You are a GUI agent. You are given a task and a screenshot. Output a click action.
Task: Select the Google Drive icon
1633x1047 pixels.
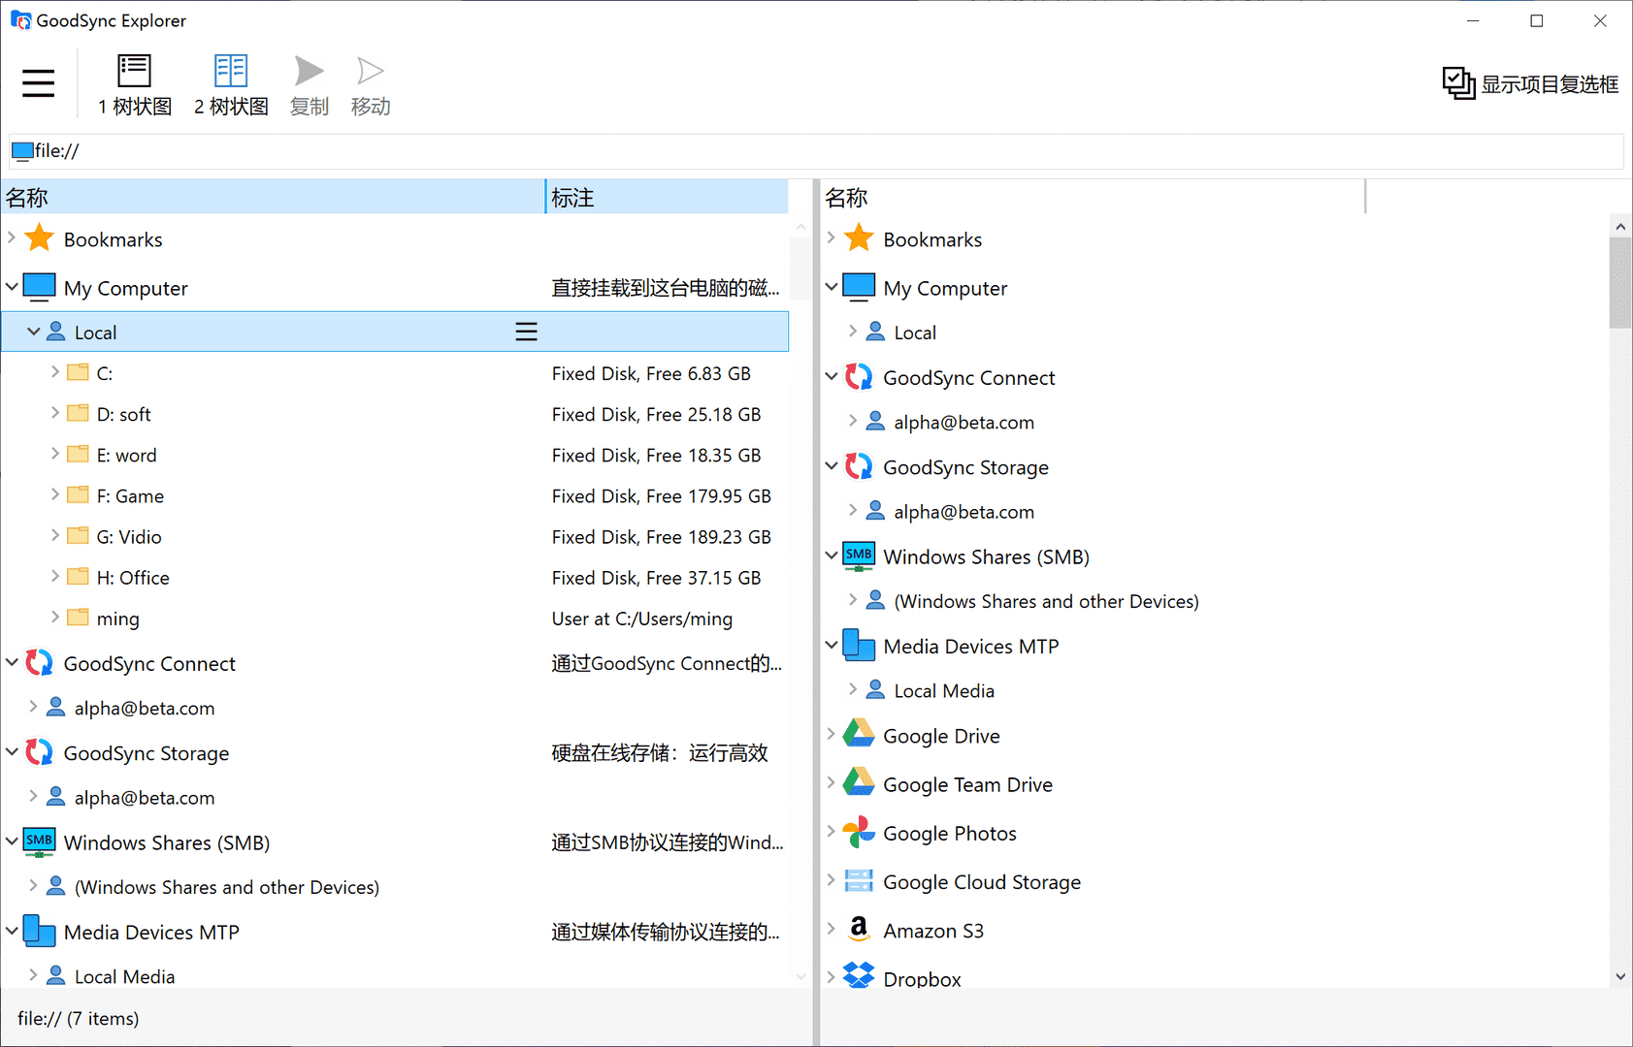[859, 735]
